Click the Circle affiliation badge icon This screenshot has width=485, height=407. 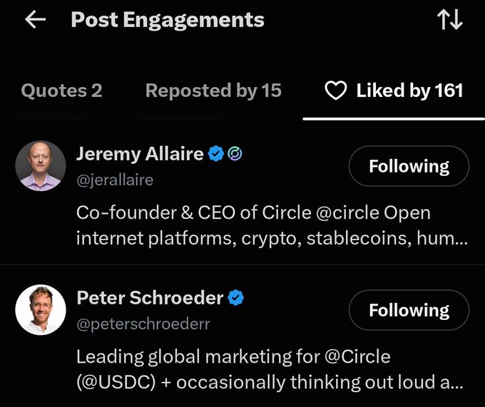pyautogui.click(x=235, y=153)
